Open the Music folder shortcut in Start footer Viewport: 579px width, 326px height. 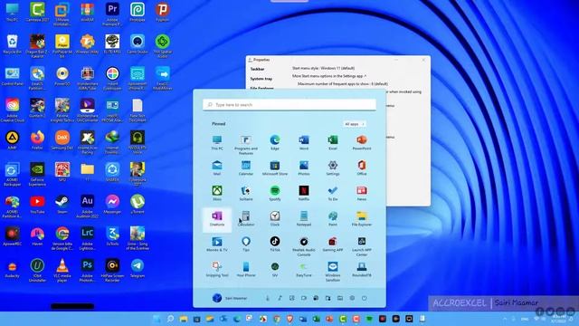coord(280,298)
